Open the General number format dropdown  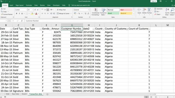tap(89, 10)
